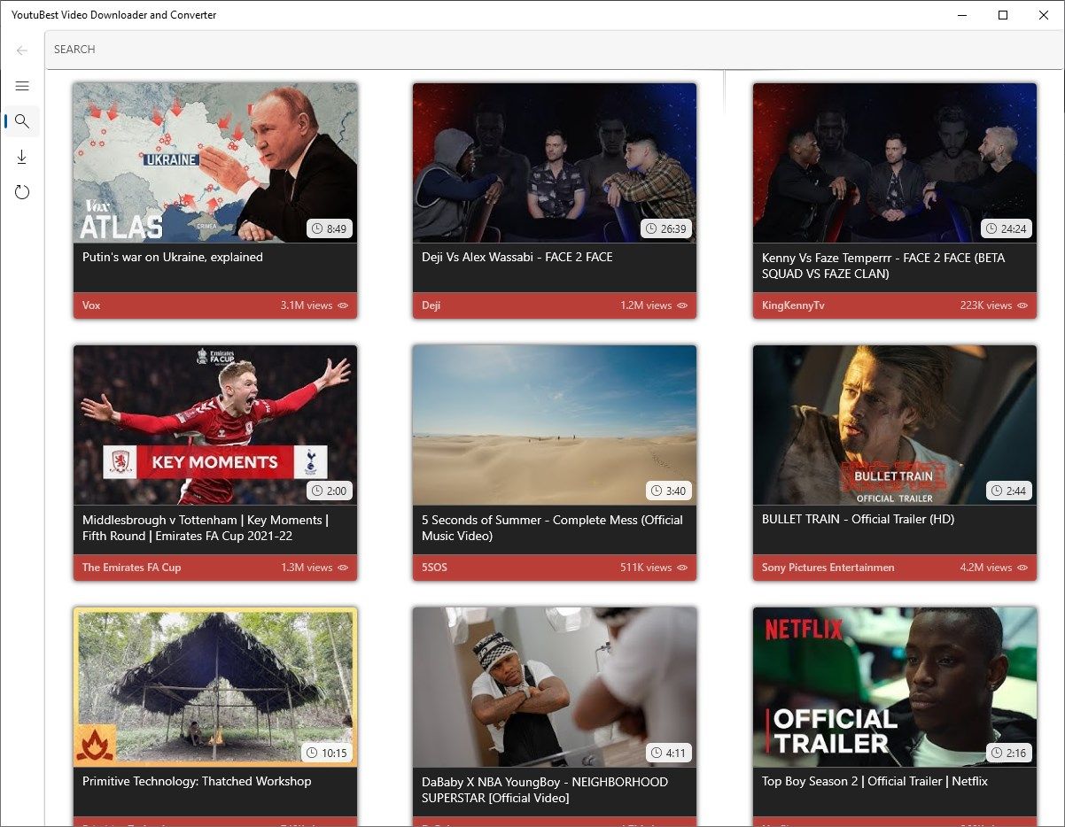Click title "Primitive Technology: Thatched Workshop"
The height and width of the screenshot is (827, 1065).
click(197, 781)
